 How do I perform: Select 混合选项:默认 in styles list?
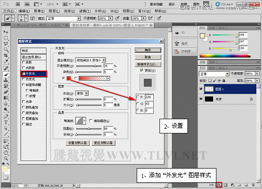pos(33,57)
